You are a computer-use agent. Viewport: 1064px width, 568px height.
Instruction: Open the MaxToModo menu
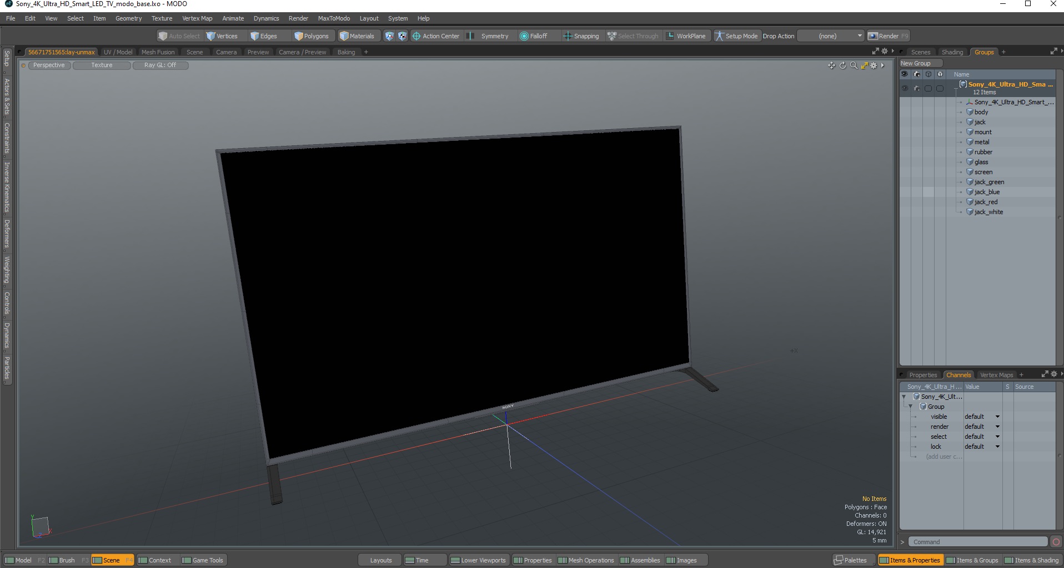334,18
